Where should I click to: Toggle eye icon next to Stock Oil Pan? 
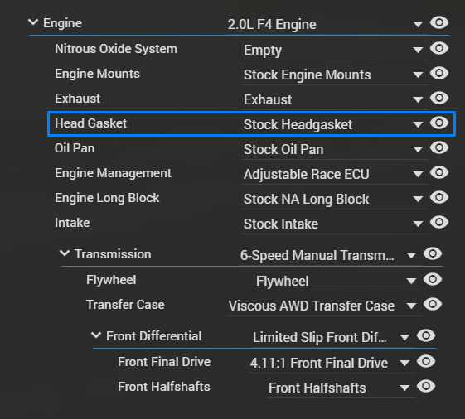pyautogui.click(x=439, y=147)
